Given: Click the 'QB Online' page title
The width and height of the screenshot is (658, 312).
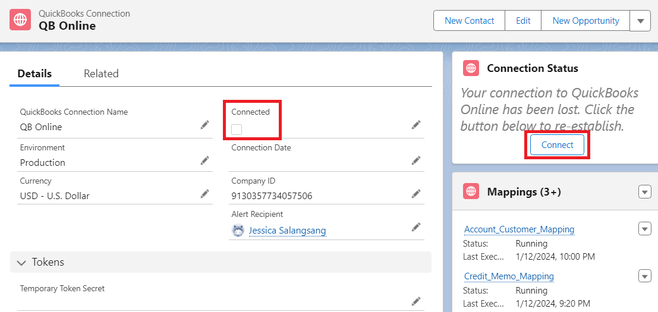Looking at the screenshot, I should 67,26.
